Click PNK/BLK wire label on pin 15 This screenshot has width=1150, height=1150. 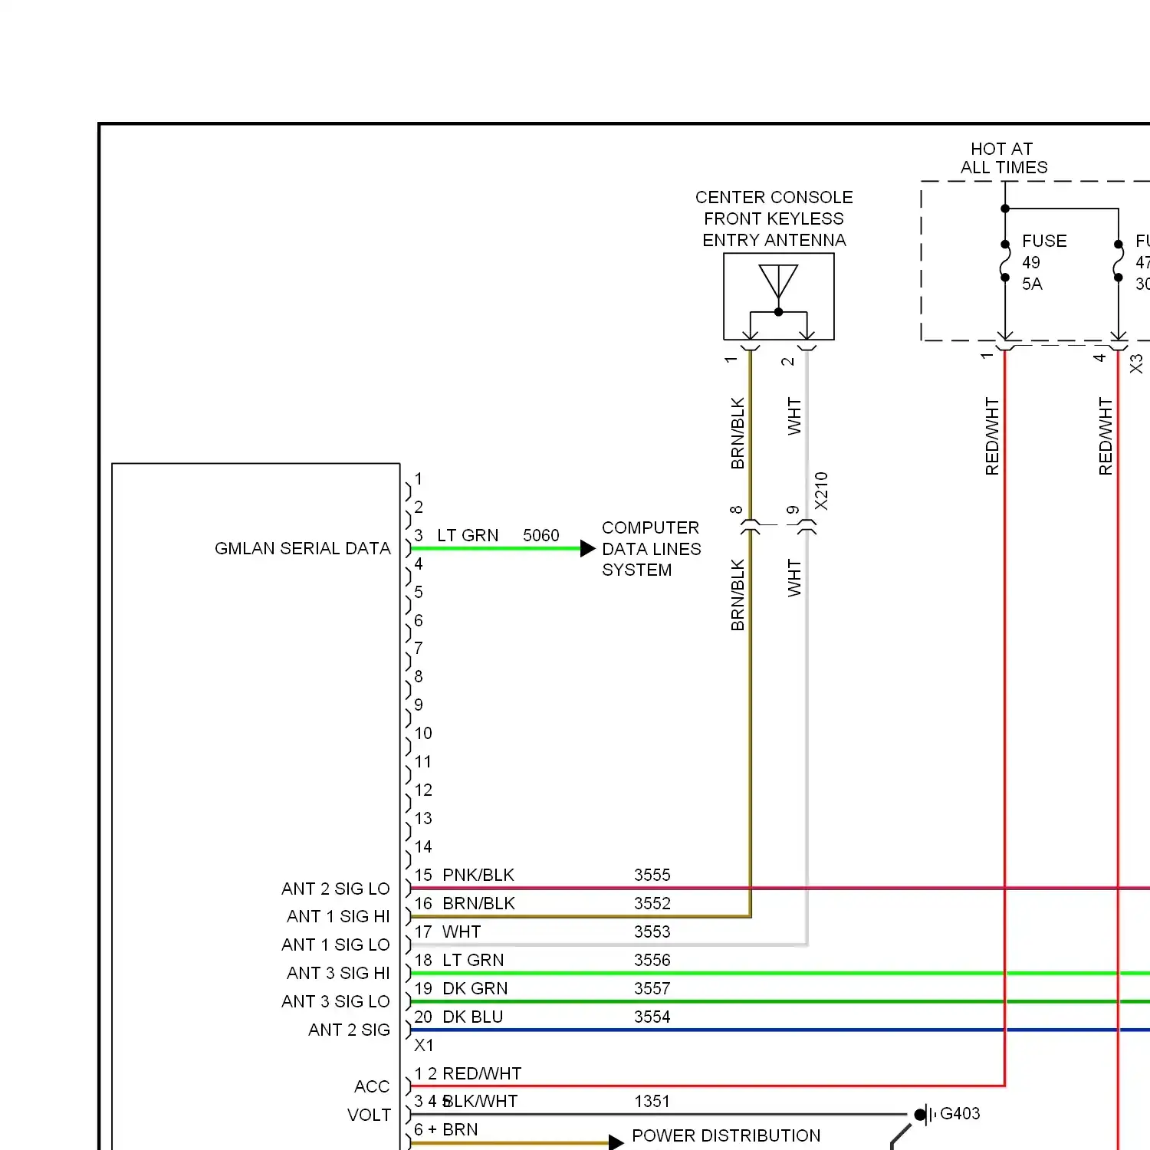coord(478,875)
